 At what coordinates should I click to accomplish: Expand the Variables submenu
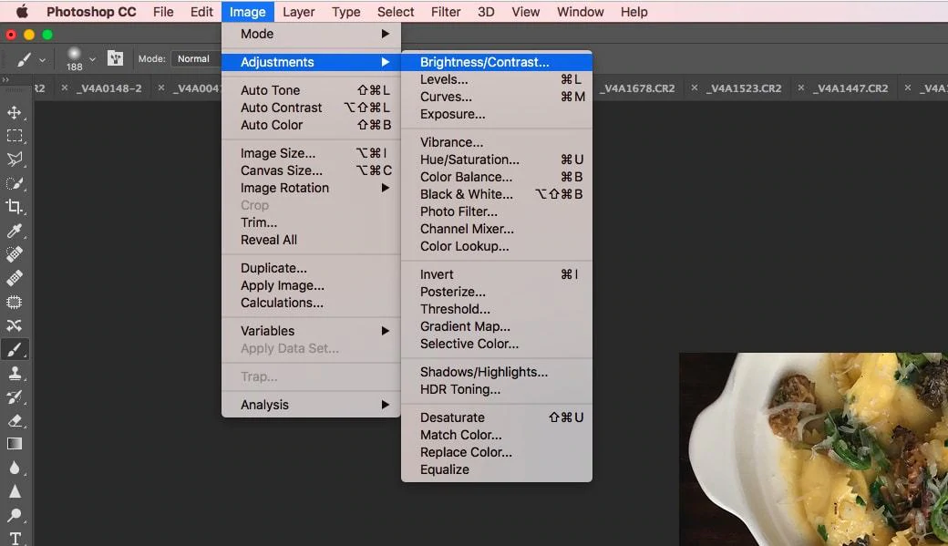click(311, 331)
